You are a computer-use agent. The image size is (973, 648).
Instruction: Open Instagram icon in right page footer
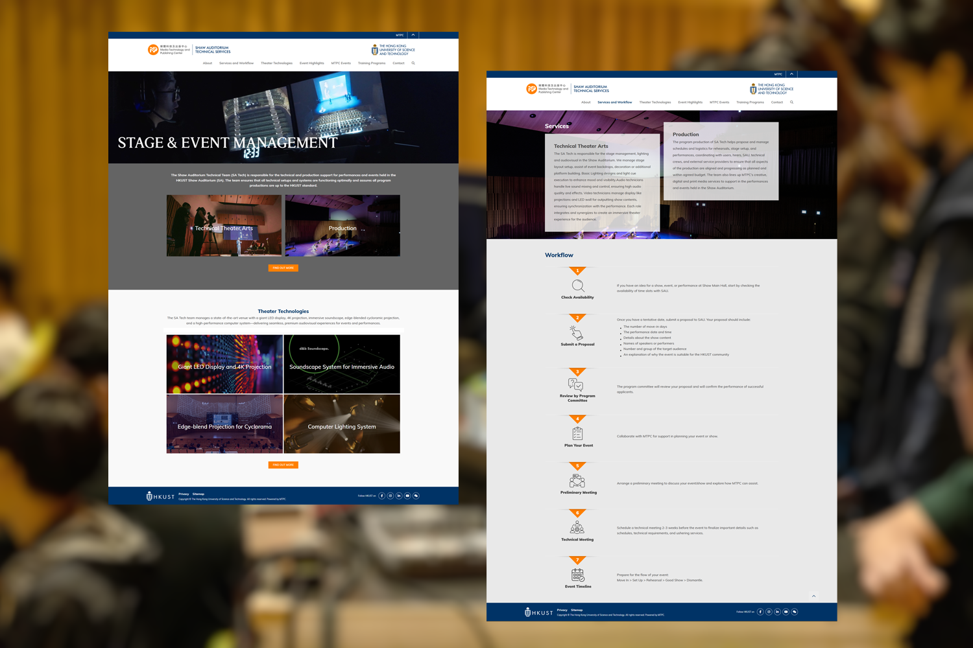[769, 612]
